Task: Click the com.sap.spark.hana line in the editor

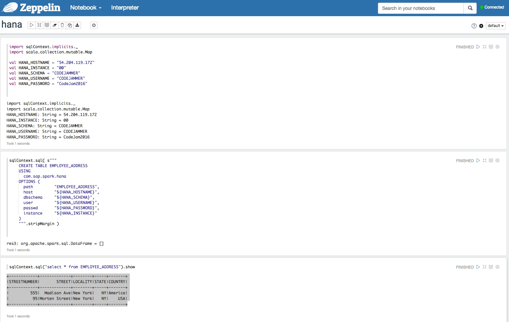Action: [x=45, y=176]
